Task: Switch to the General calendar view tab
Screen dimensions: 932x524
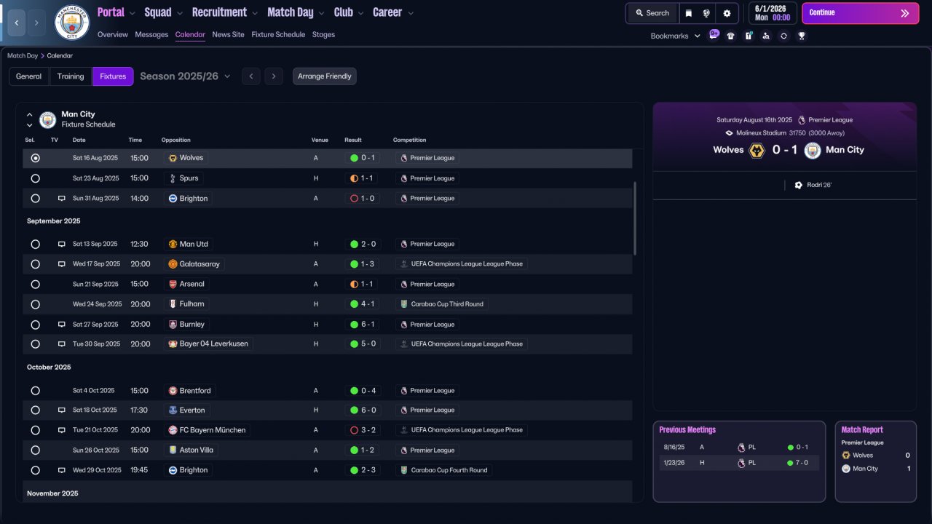Action: click(x=29, y=76)
